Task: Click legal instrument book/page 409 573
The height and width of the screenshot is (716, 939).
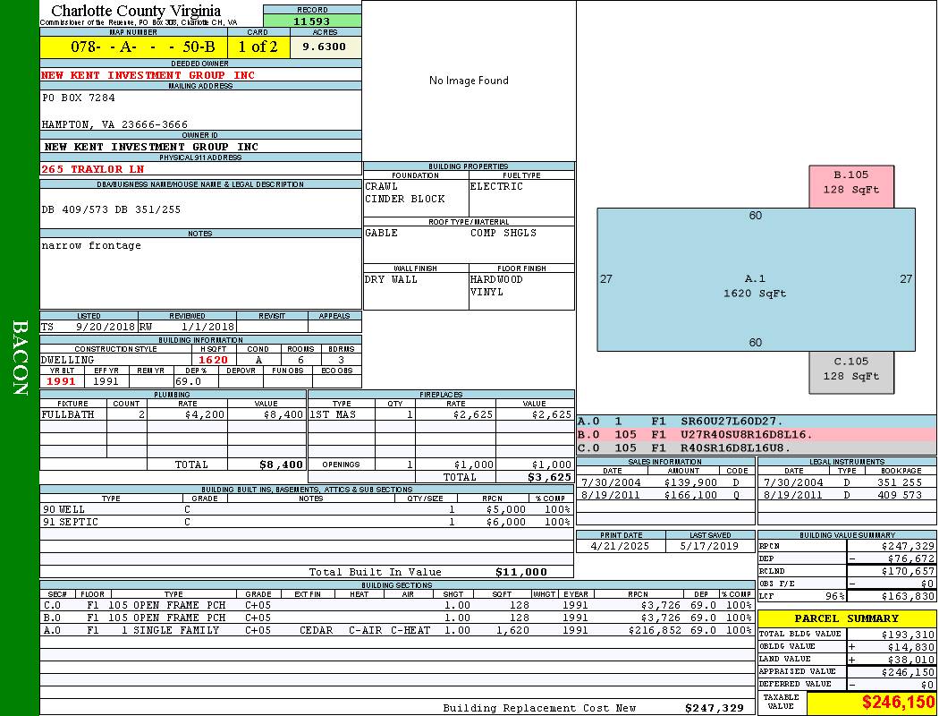Action: click(900, 496)
